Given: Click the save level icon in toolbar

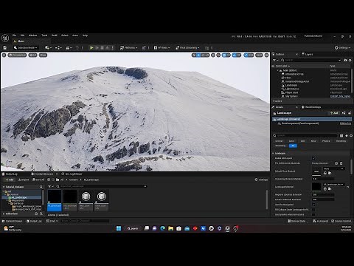Looking at the screenshot, I should click(x=4, y=48).
